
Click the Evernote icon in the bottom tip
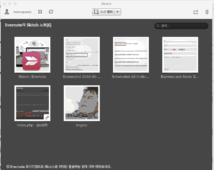[x=8, y=166]
